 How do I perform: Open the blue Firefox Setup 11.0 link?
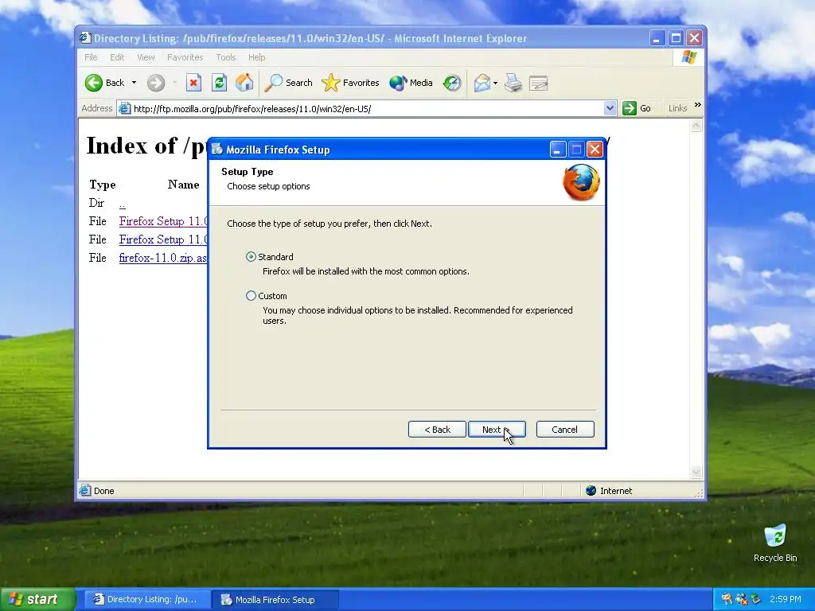coord(163,239)
